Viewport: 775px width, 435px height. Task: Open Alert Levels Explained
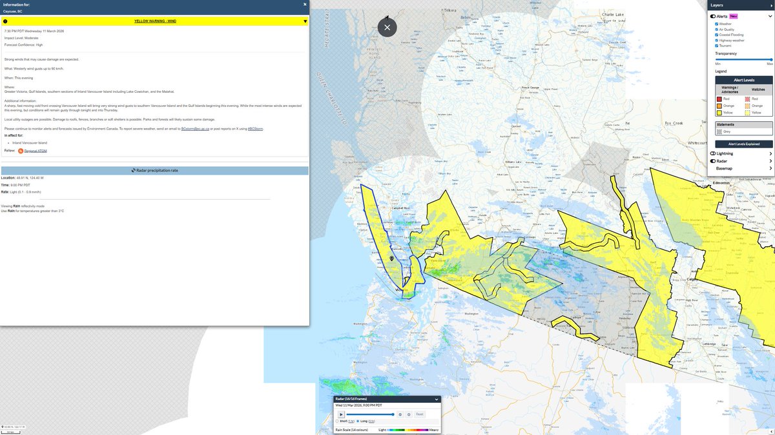coord(744,144)
